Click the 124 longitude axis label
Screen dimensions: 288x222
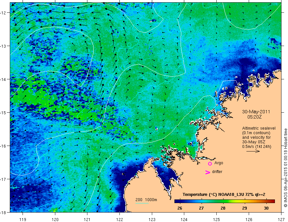coord(184,219)
